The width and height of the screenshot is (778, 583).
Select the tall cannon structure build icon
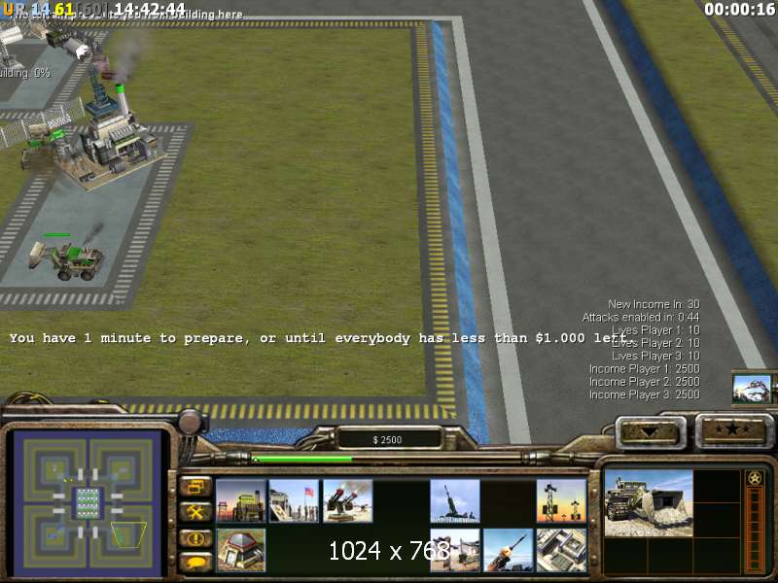pyautogui.click(x=455, y=500)
